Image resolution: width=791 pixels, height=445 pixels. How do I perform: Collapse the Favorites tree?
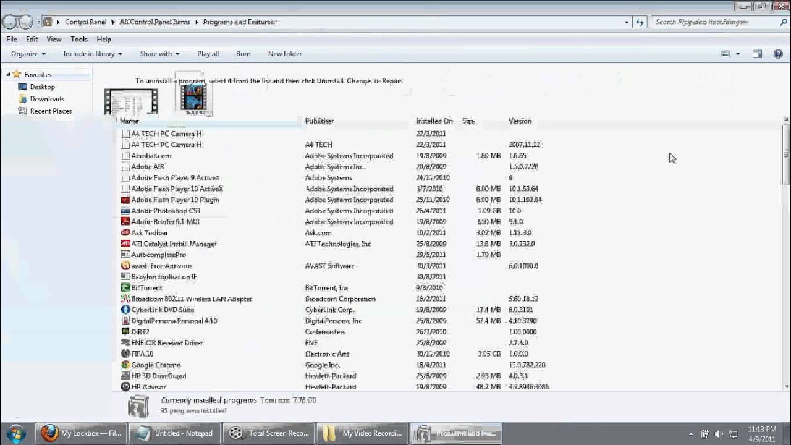click(x=8, y=75)
